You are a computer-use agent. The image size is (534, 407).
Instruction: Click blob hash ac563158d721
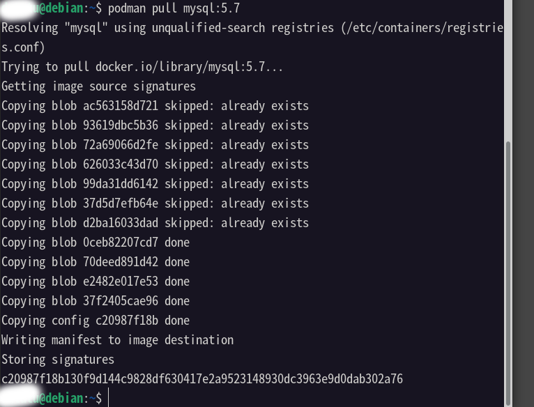[x=121, y=106]
